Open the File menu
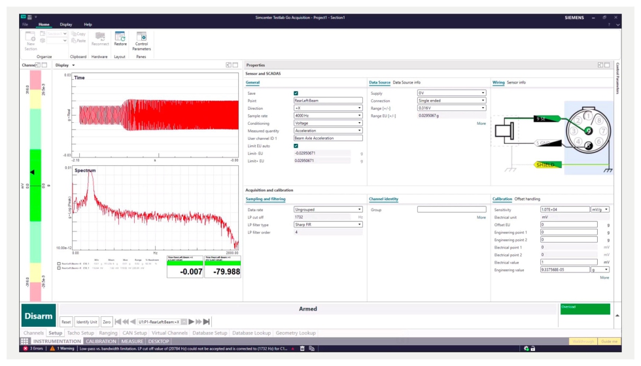 click(x=26, y=25)
